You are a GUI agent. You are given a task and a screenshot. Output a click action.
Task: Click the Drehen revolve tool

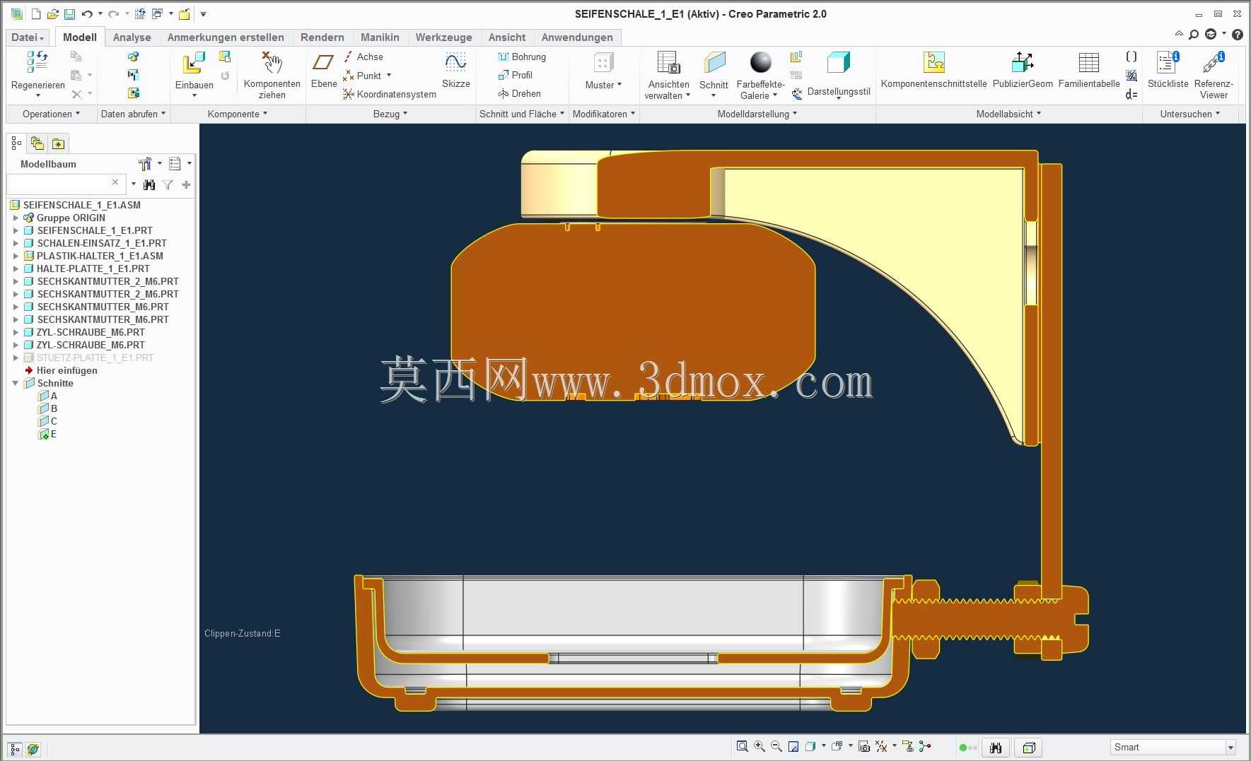(520, 93)
